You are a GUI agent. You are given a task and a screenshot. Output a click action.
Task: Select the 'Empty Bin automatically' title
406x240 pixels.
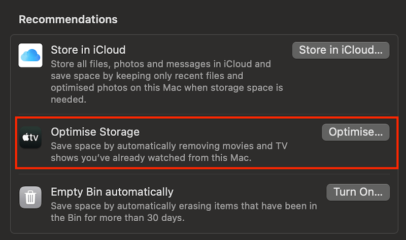point(112,192)
